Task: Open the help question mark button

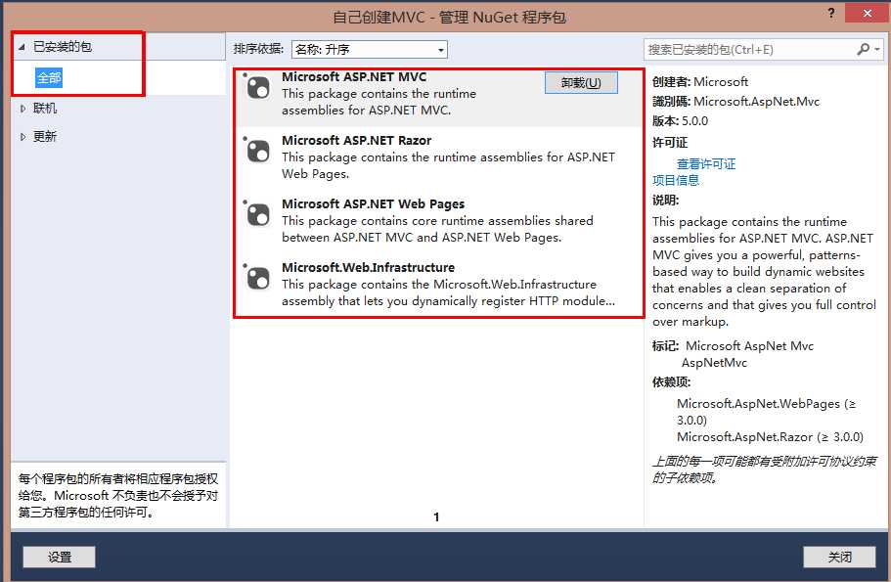Action: pyautogui.click(x=830, y=13)
